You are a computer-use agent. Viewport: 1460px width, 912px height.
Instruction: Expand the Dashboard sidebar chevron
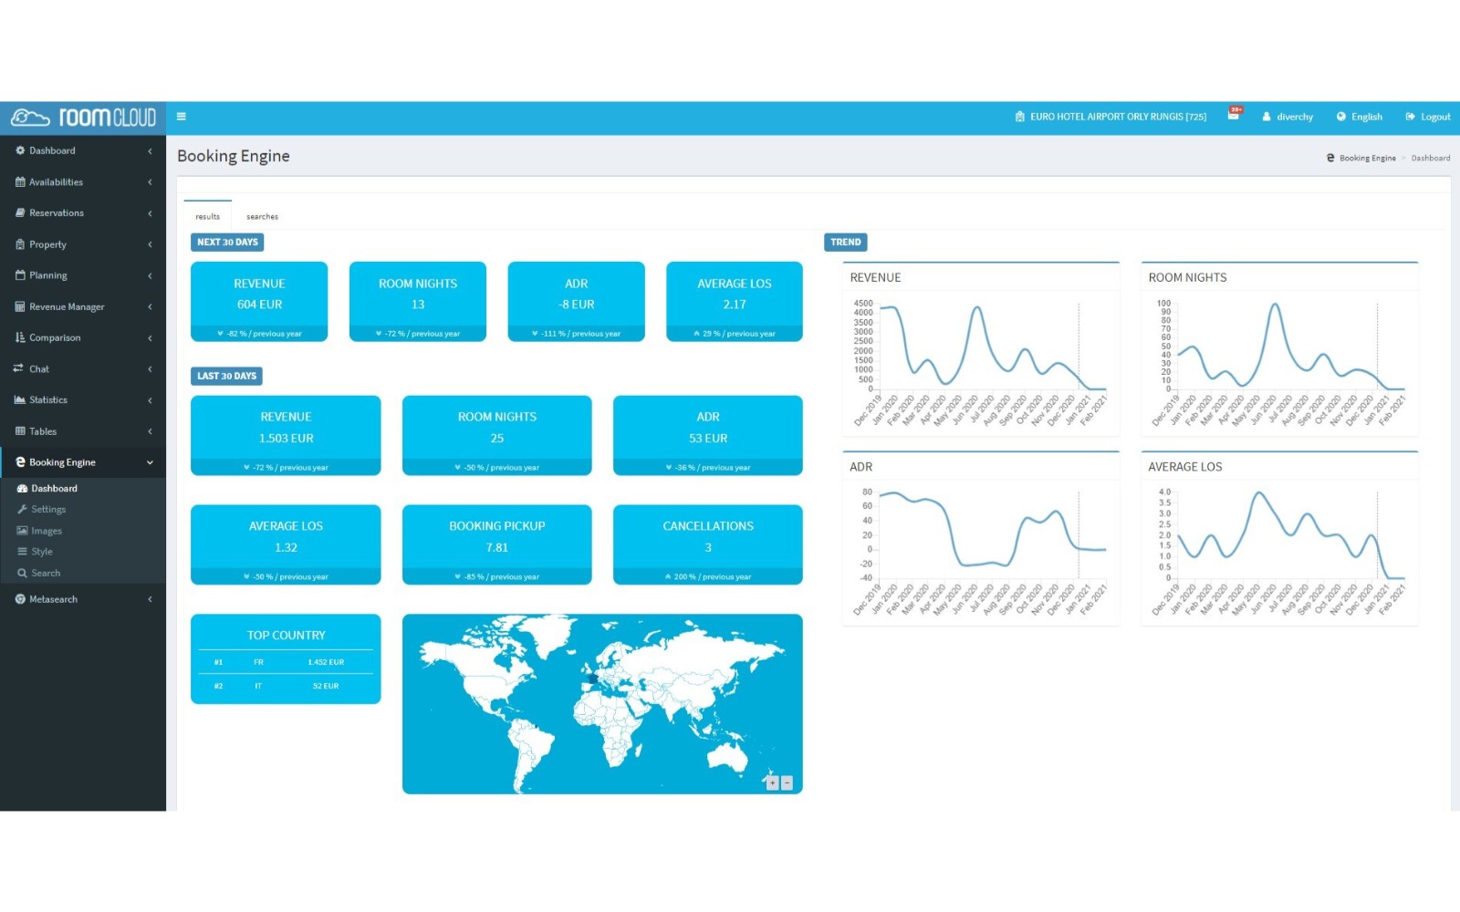(x=150, y=151)
